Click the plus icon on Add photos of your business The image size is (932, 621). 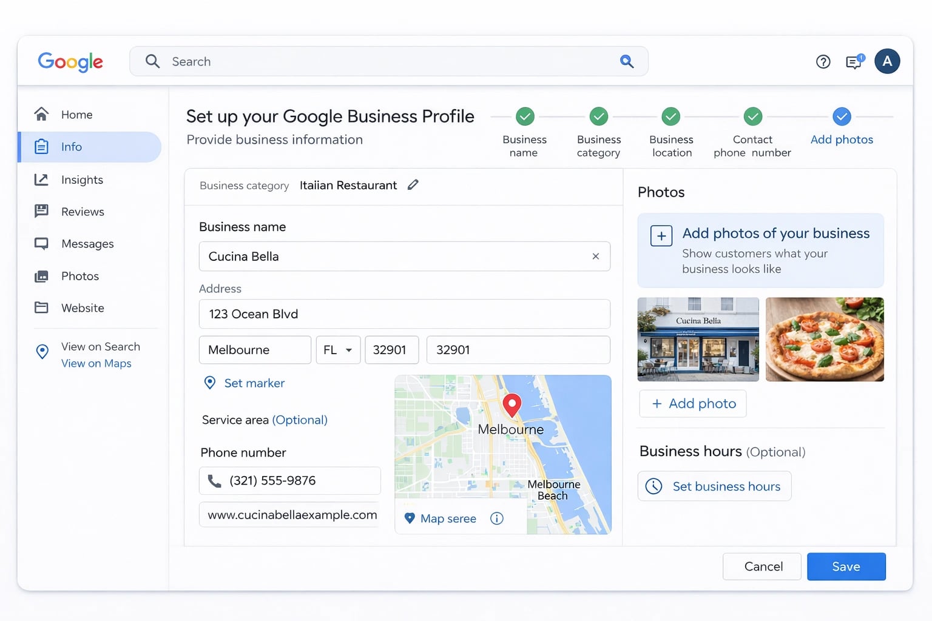point(661,235)
